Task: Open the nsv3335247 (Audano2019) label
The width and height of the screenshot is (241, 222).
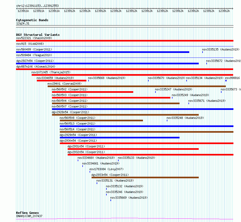Action: pos(174,89)
